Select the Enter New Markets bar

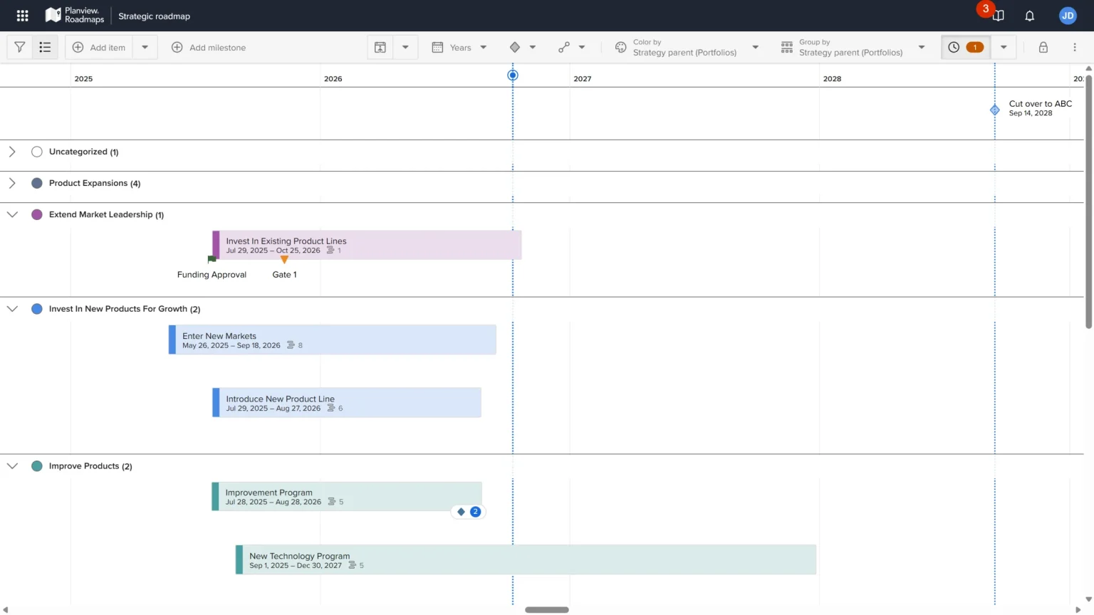tap(333, 340)
